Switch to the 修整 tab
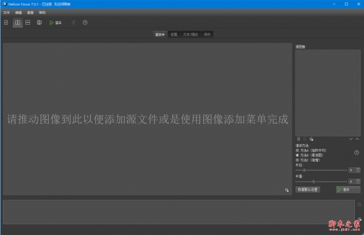364x235 pixels. [x=174, y=35]
